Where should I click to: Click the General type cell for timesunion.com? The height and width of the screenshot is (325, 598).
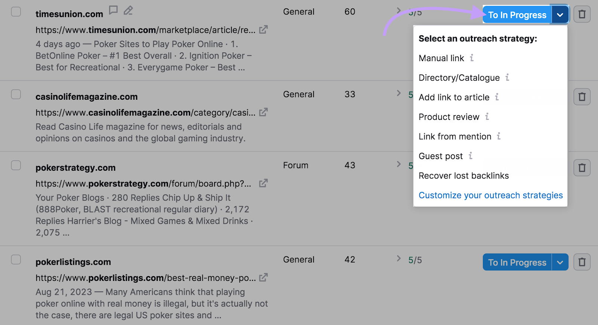(x=299, y=12)
